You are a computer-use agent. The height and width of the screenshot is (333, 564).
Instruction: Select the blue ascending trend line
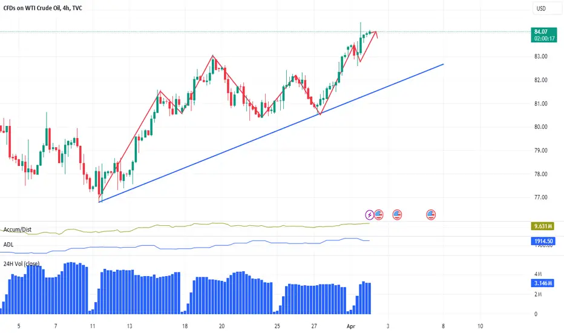pos(272,133)
